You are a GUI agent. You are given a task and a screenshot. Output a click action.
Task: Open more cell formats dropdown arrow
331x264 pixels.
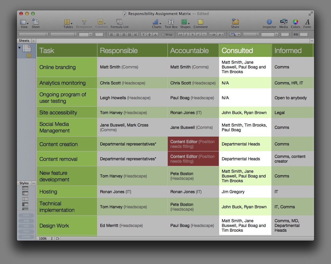(204, 35)
